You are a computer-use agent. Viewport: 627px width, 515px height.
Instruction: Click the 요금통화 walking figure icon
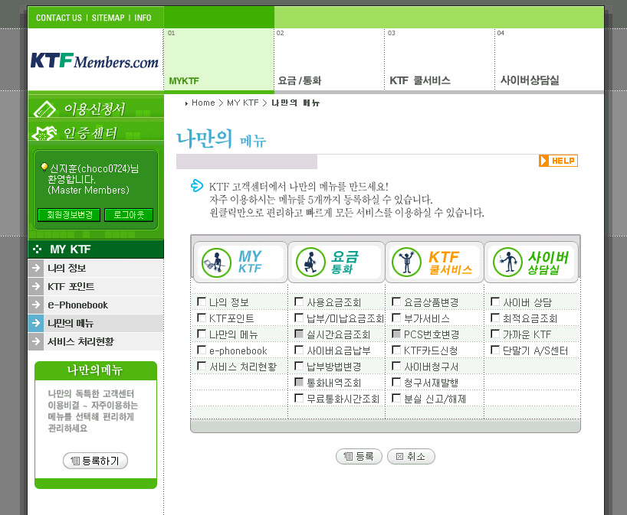310,262
